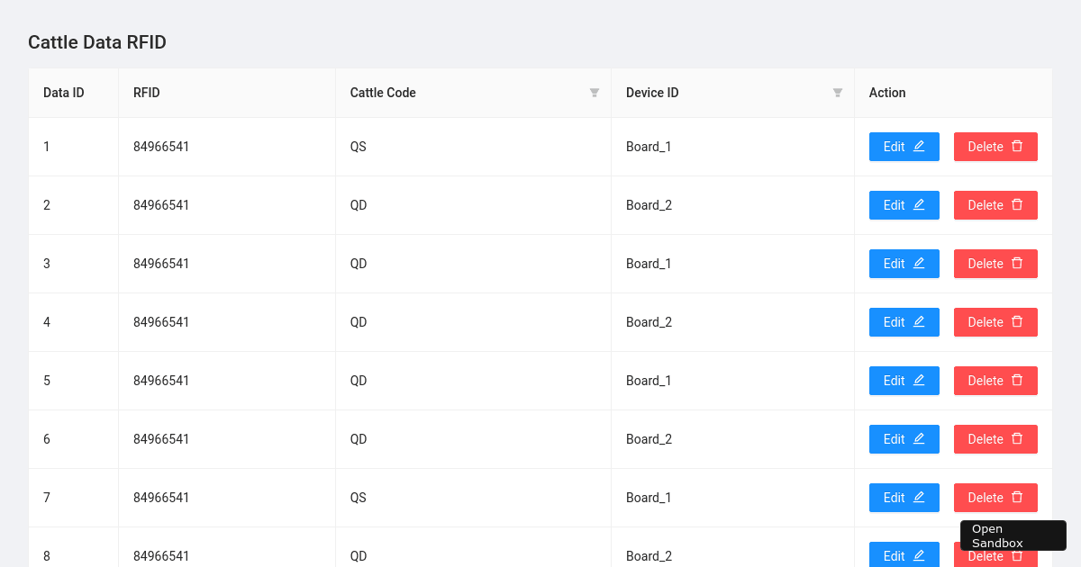Click the pencil icon in row 1's Edit button
The image size is (1081, 567).
point(919,146)
